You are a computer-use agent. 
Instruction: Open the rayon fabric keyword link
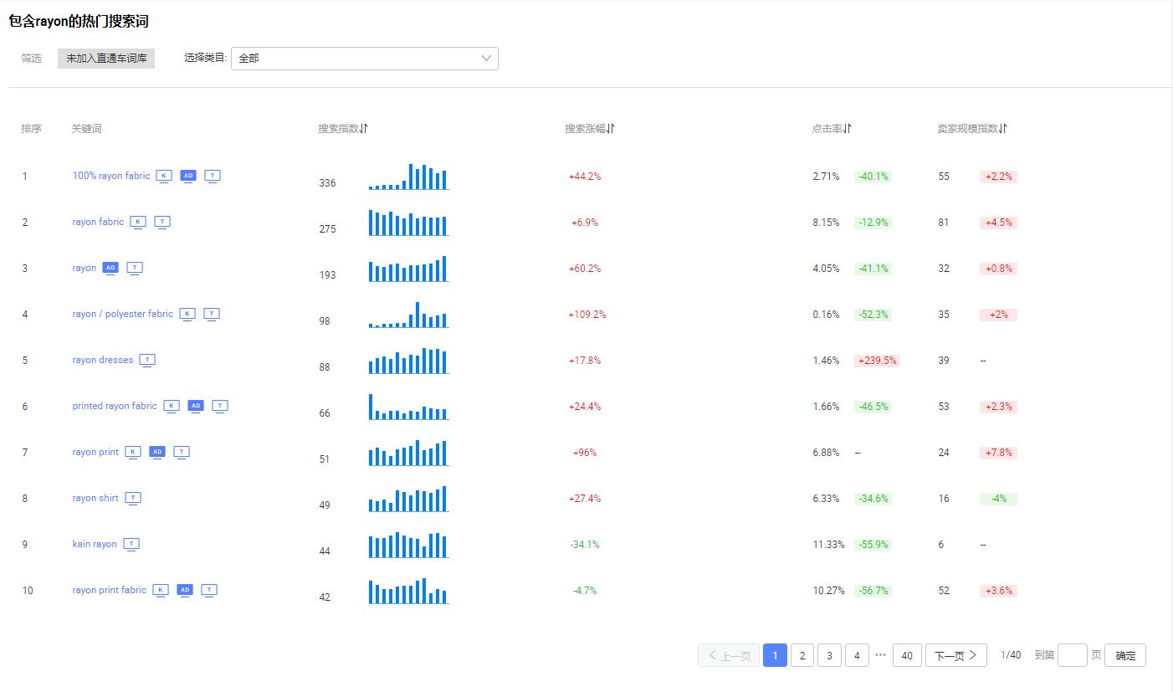[98, 222]
